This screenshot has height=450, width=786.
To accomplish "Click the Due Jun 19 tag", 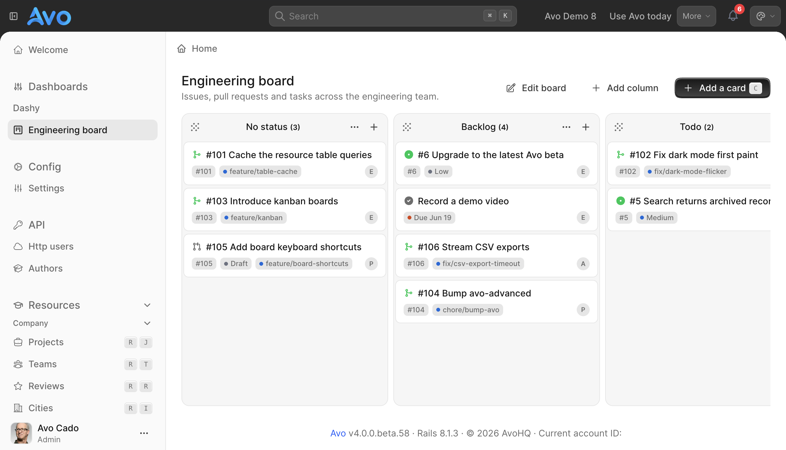I will click(429, 218).
